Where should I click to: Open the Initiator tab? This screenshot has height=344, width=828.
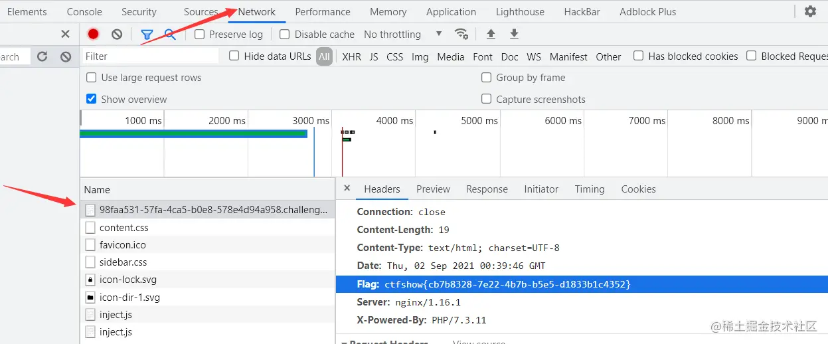pos(541,189)
